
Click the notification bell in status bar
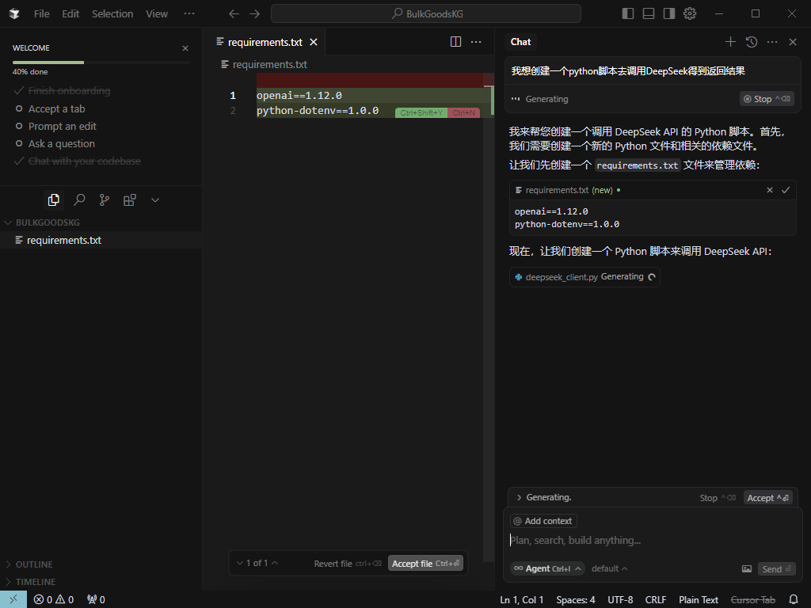click(794, 599)
